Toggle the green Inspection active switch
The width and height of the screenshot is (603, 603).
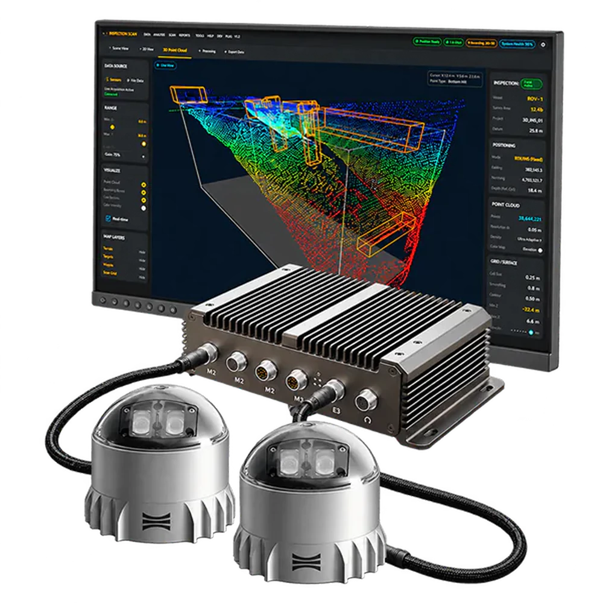531,83
